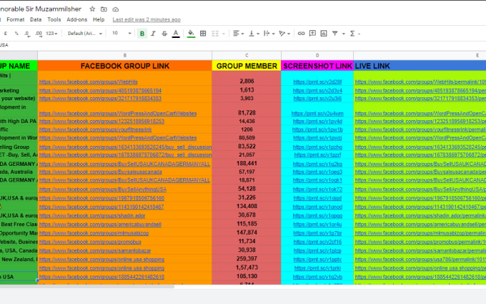Image resolution: width=486 pixels, height=304 pixels.
Task: Select cell with member count 259,397
Action: coord(247,259)
